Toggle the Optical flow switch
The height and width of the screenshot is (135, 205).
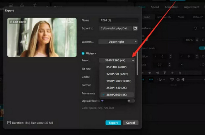pos(131,101)
